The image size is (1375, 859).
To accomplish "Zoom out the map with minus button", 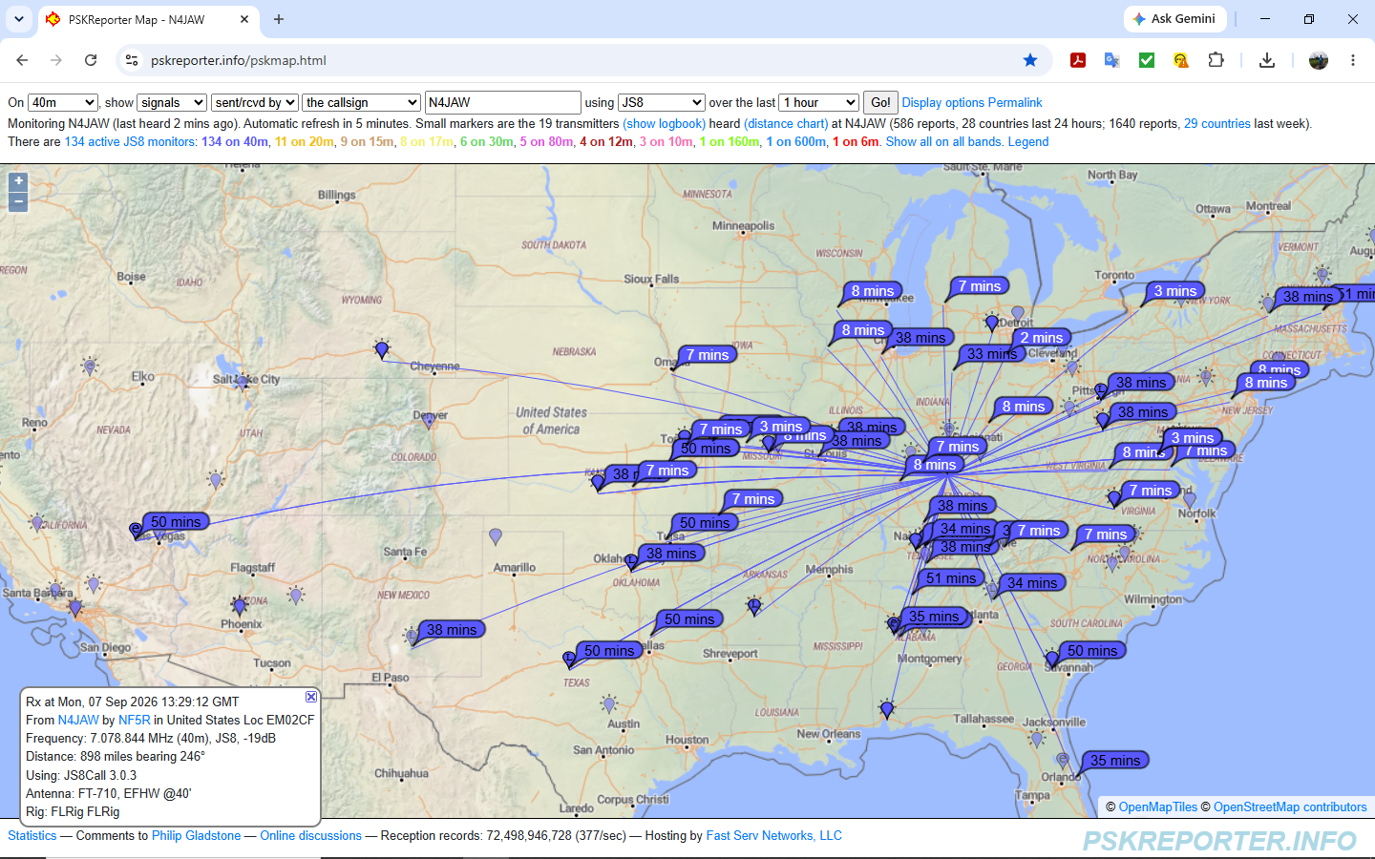I will click(18, 201).
